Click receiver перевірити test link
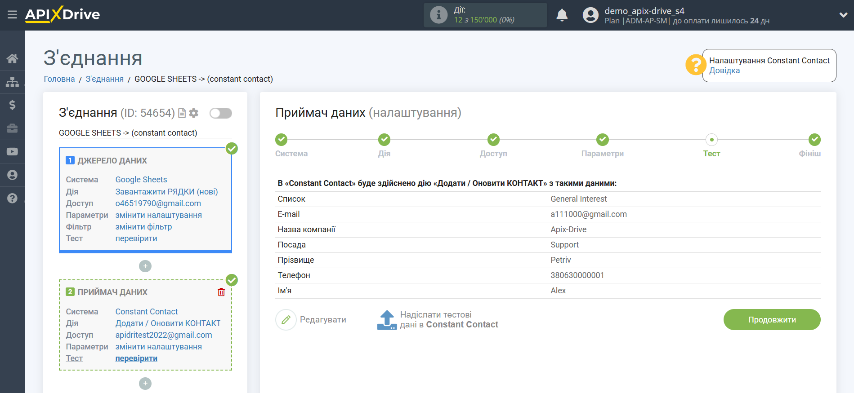854x393 pixels. [x=136, y=358]
